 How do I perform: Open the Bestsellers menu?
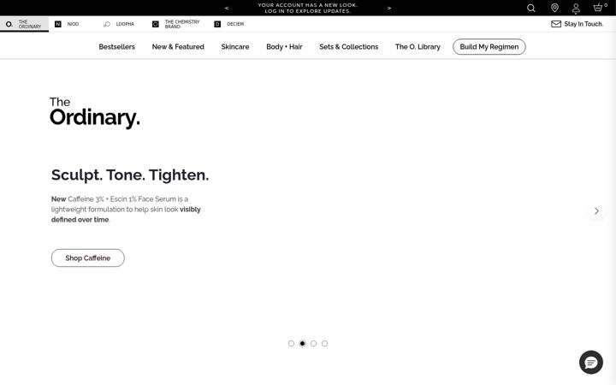pyautogui.click(x=116, y=47)
